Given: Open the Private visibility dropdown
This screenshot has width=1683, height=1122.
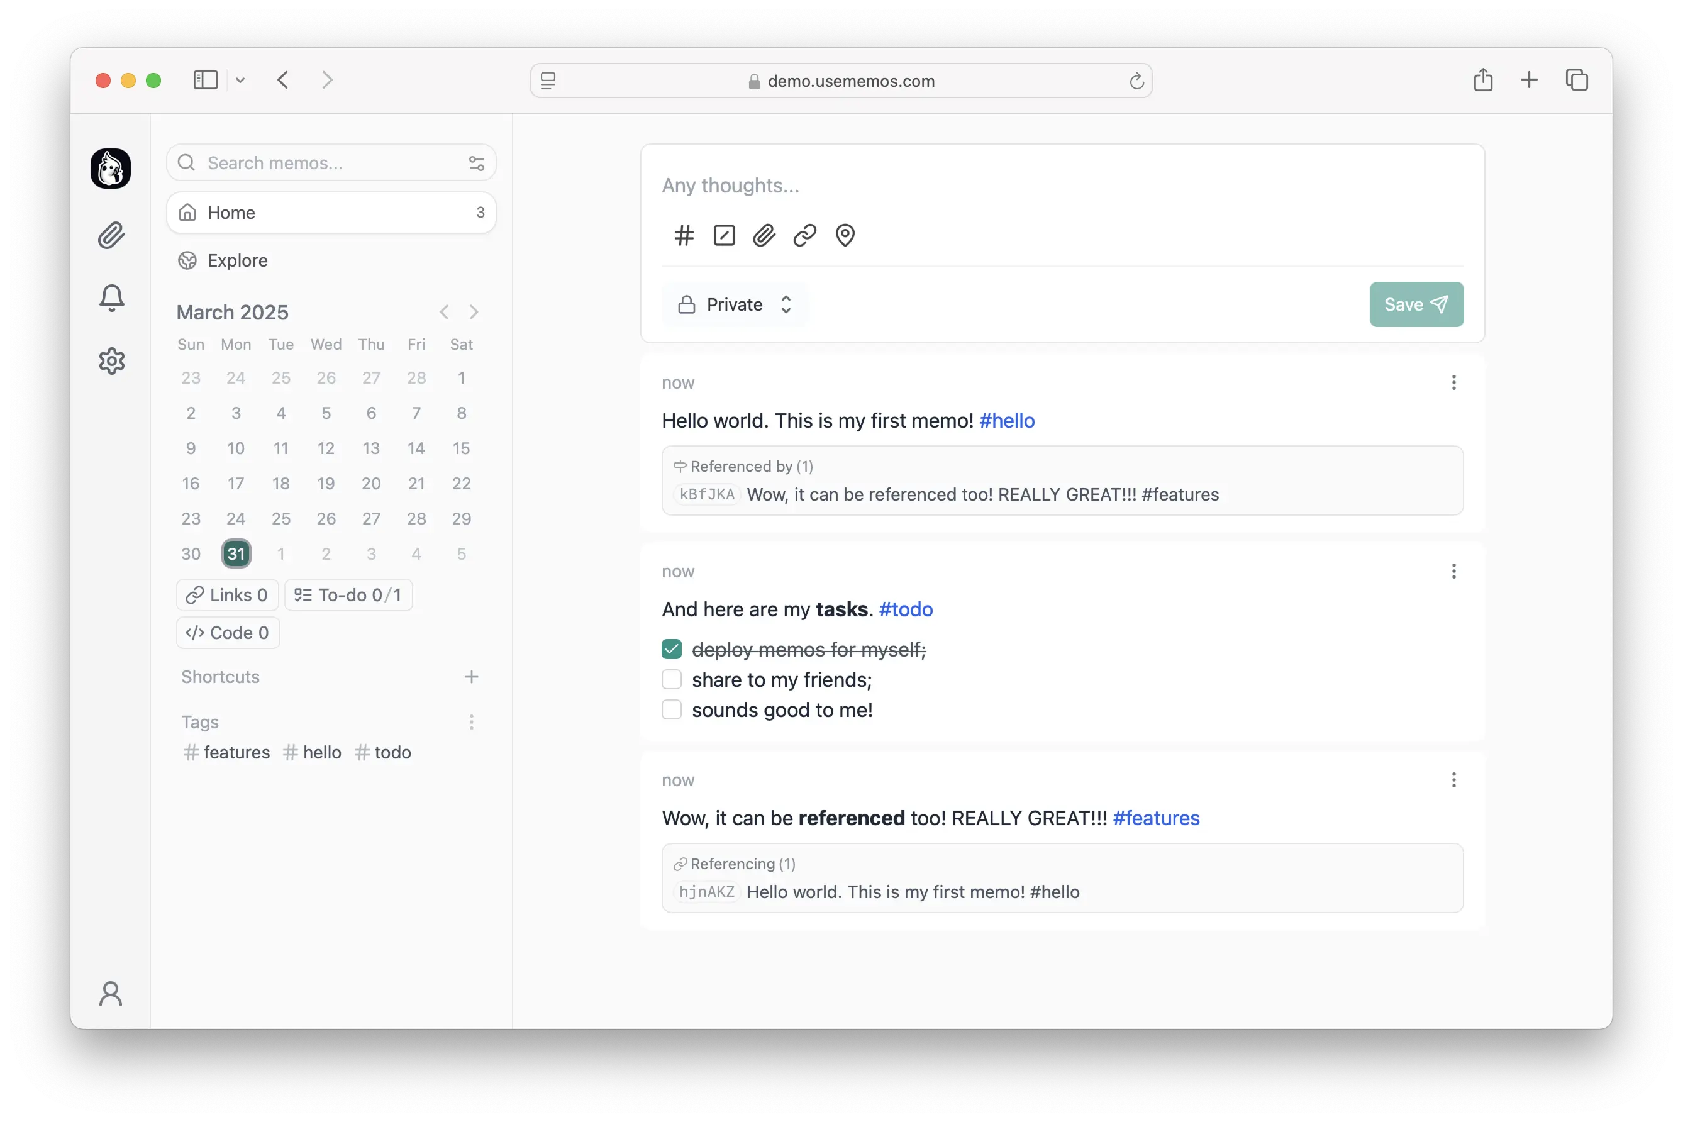Looking at the screenshot, I should [735, 304].
